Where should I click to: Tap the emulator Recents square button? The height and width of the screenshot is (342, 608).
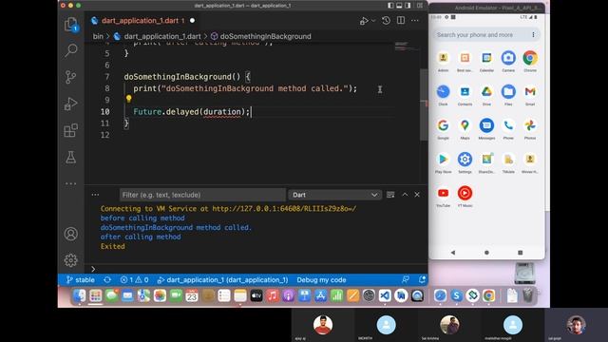click(521, 253)
